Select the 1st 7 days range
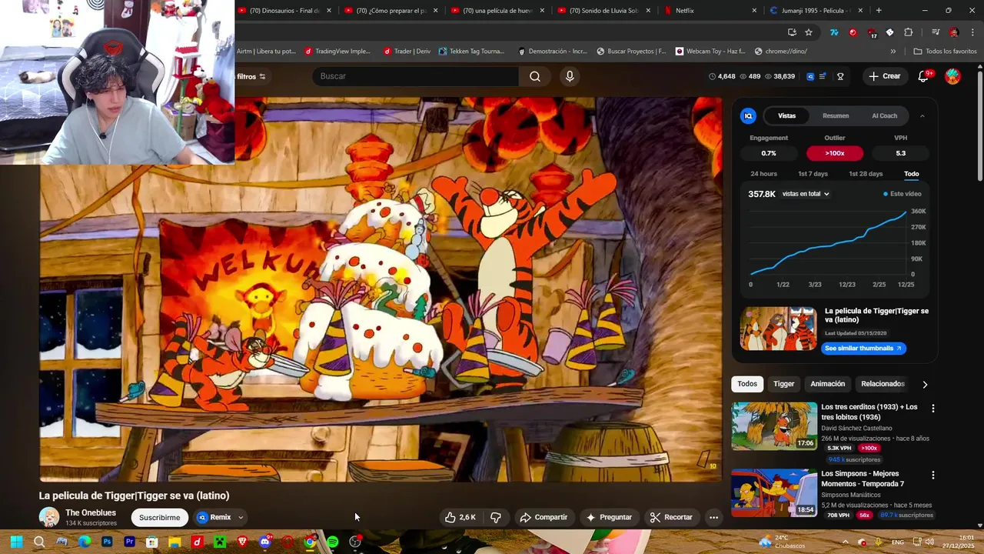 pyautogui.click(x=813, y=174)
